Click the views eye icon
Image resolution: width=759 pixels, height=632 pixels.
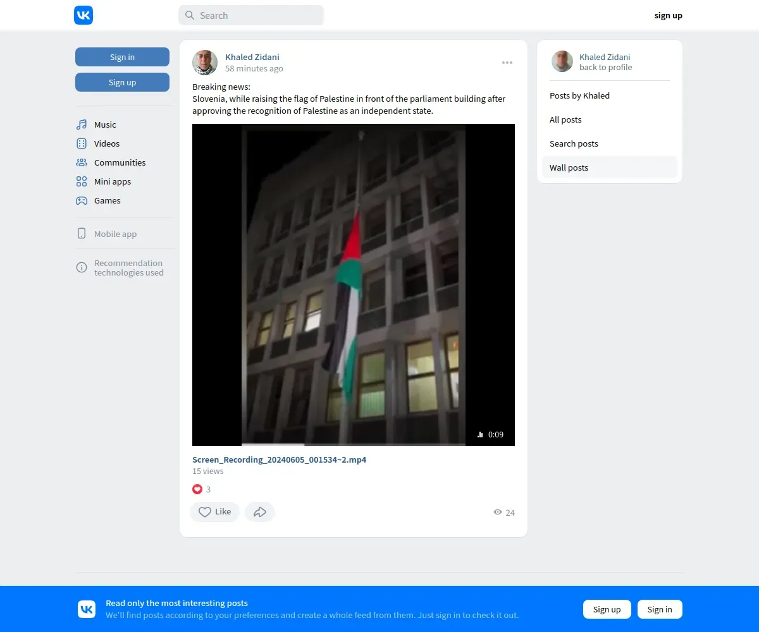click(x=498, y=513)
